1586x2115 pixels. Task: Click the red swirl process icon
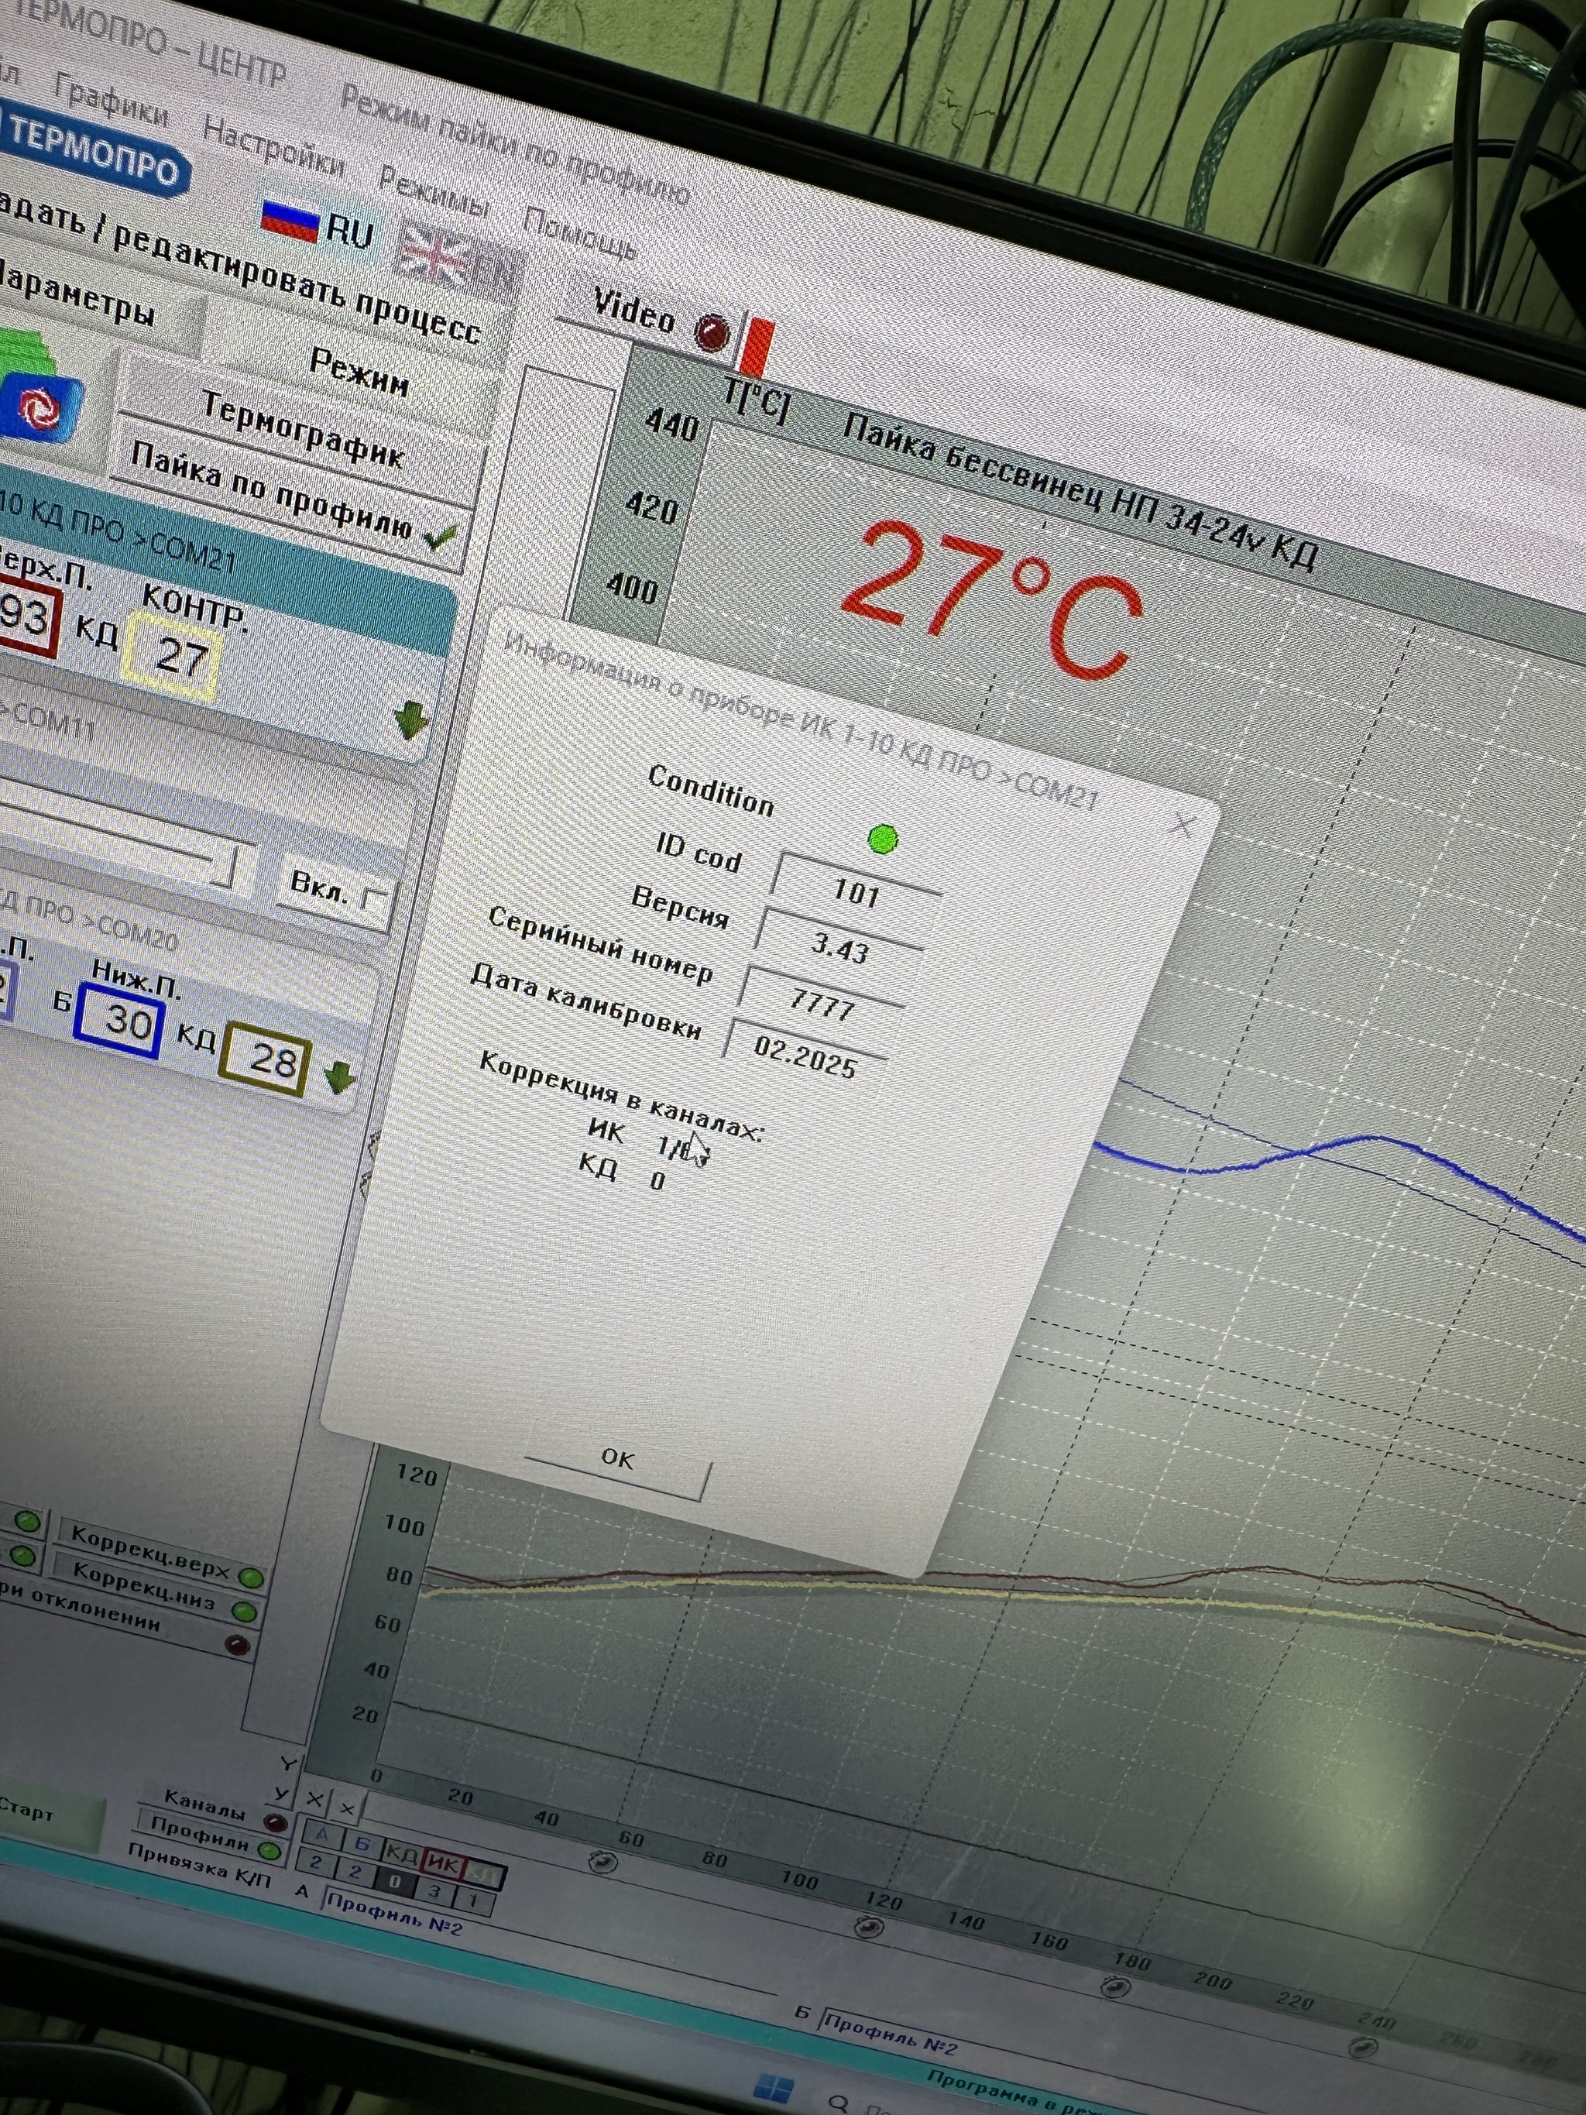point(38,409)
